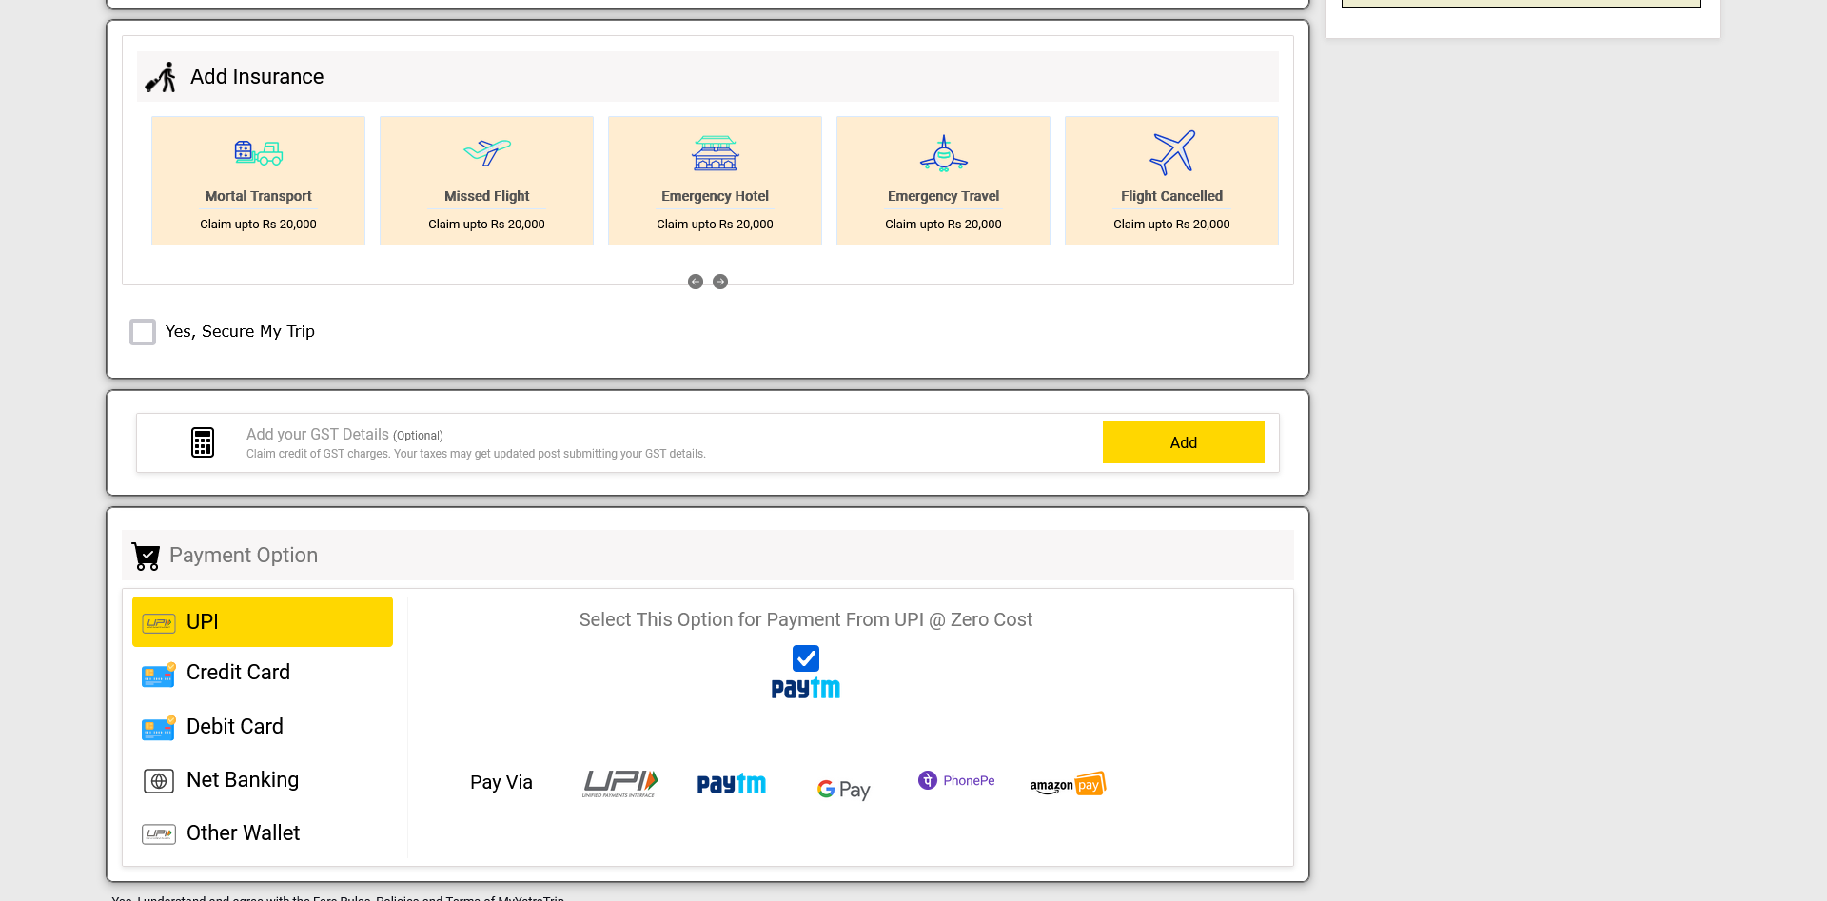The height and width of the screenshot is (901, 1827).
Task: Switch to Debit Card payment option
Action: coord(263,727)
